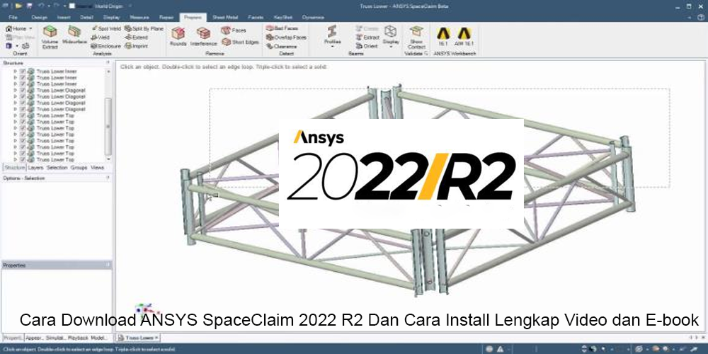Screen dimensions: 708x354
Task: Click Show Contact
Action: point(416,37)
